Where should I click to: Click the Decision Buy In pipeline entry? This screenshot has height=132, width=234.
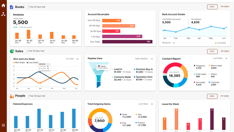pyautogui.click(x=143, y=71)
